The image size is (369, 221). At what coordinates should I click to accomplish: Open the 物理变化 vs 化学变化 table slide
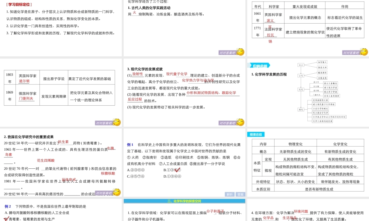(308, 162)
